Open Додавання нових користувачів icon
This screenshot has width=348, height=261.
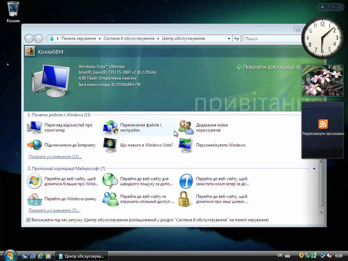(x=186, y=128)
